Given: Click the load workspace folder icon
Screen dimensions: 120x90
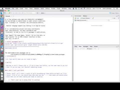Looking at the screenshot, I should [75, 18].
